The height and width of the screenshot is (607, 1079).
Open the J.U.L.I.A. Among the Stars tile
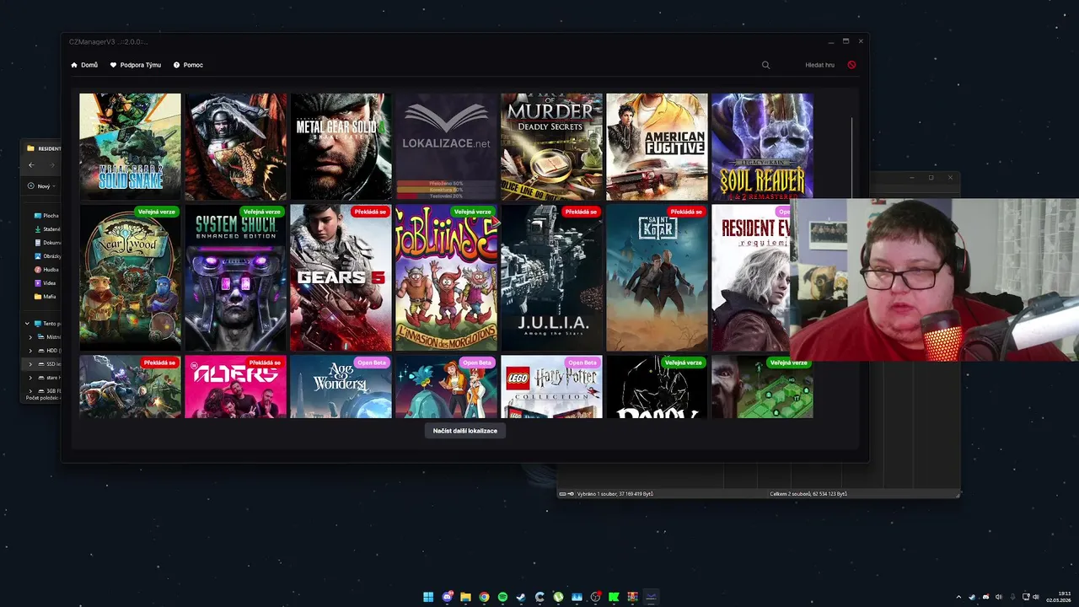[x=551, y=278]
